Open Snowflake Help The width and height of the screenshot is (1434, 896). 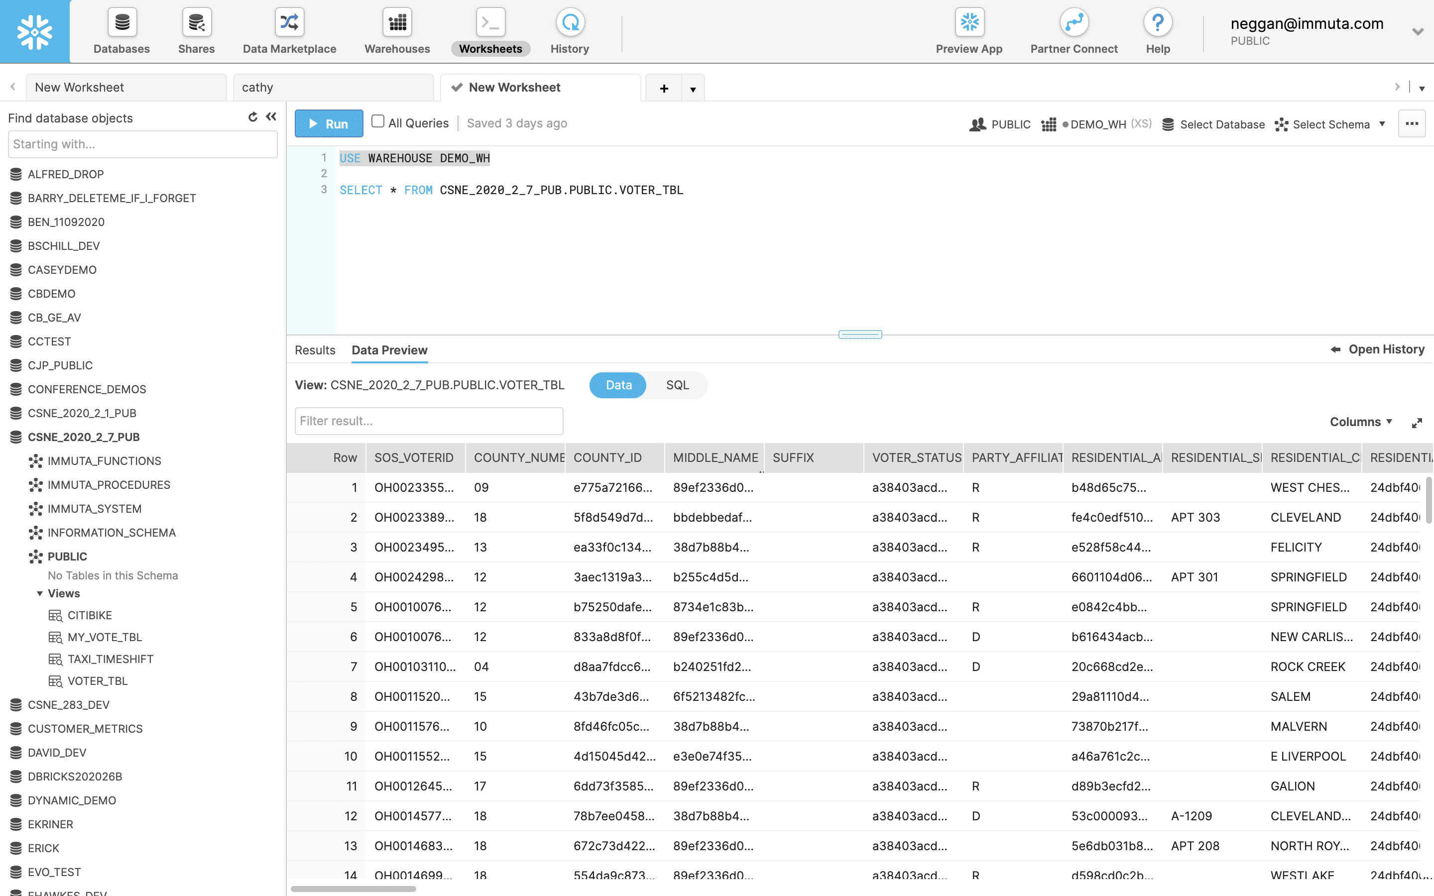[x=1157, y=31]
